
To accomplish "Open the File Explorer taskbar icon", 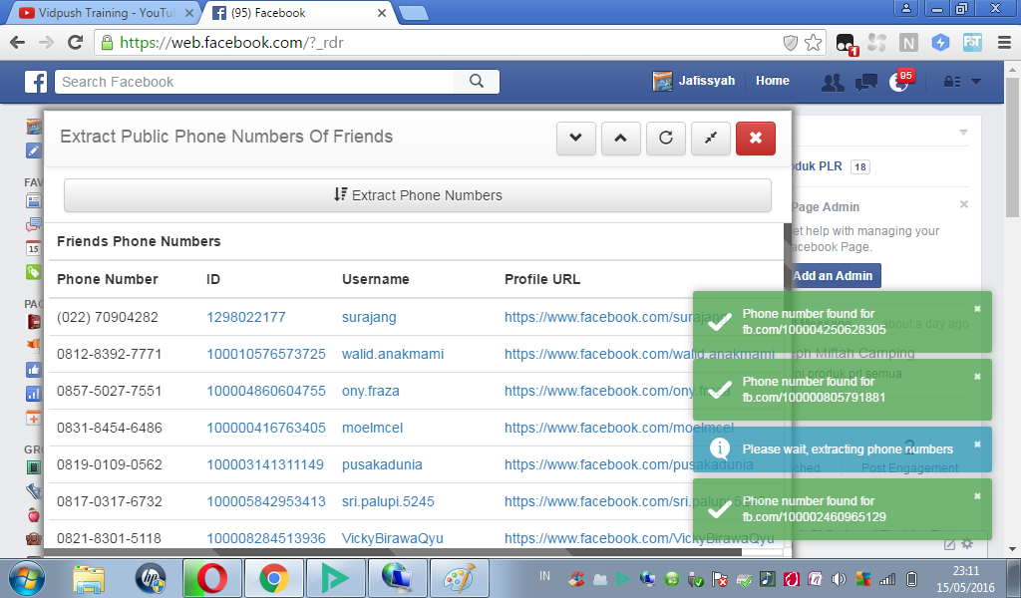I will click(89, 578).
